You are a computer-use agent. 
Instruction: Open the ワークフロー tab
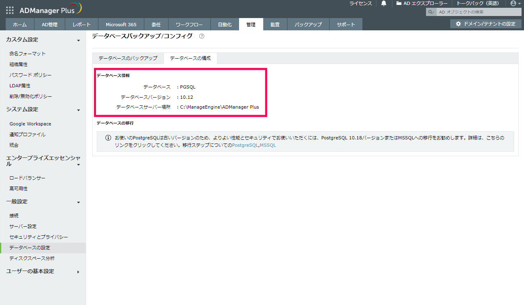pyautogui.click(x=189, y=25)
